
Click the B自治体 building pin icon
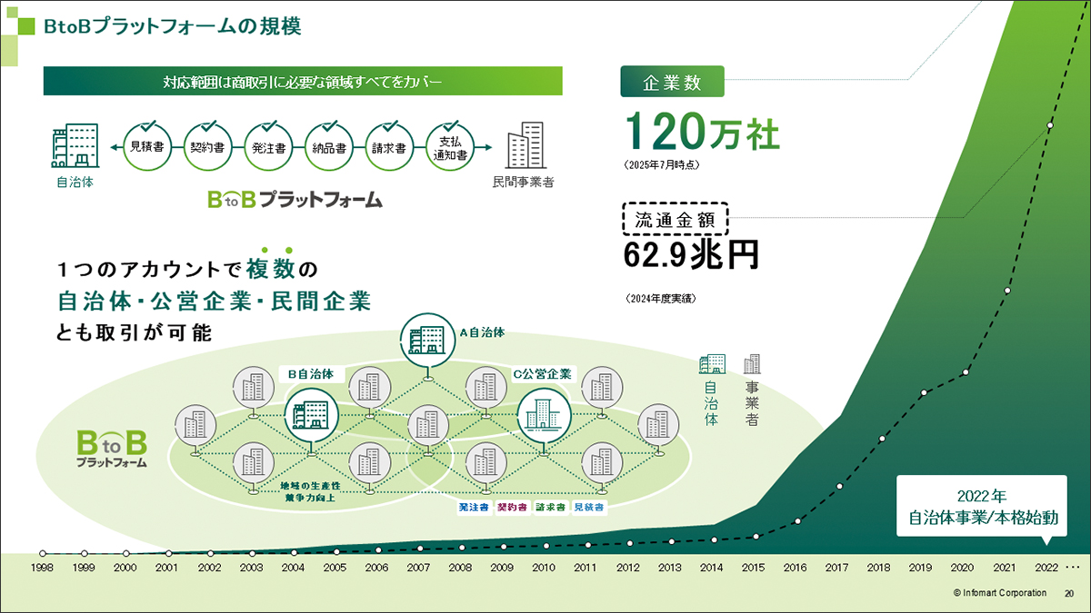click(311, 421)
